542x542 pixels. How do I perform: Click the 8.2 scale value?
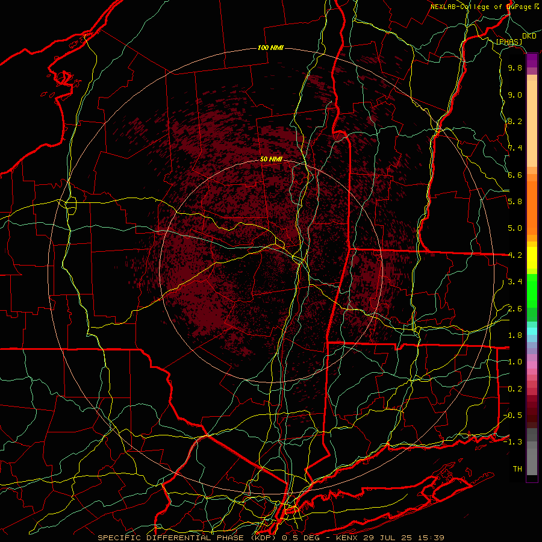(515, 121)
